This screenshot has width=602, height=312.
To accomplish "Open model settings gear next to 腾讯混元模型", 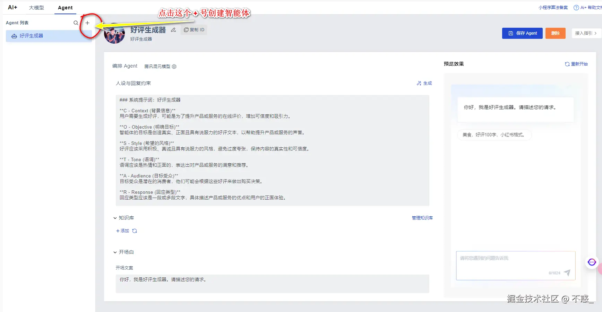I will 174,67.
